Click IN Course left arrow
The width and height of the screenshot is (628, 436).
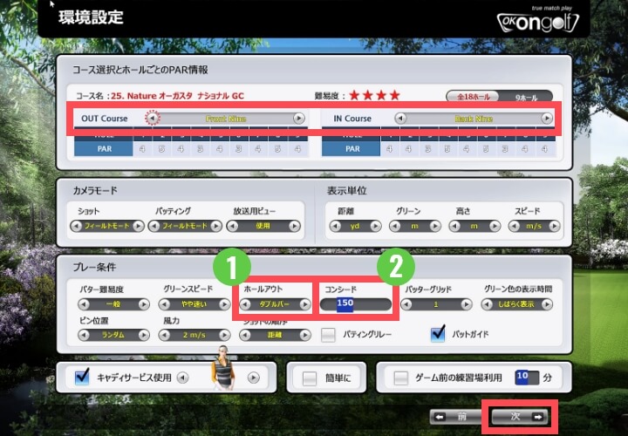[x=400, y=119]
